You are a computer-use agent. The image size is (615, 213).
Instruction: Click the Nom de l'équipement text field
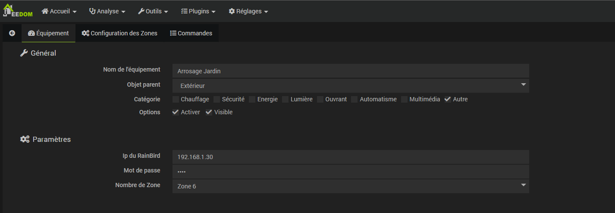coord(351,71)
